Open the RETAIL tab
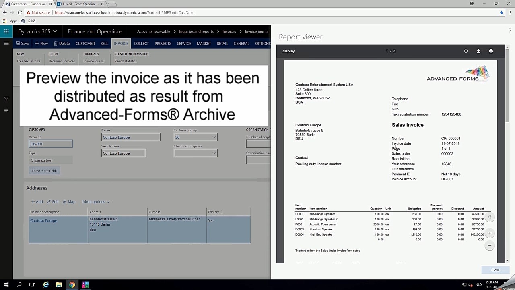This screenshot has height=290, width=515. click(222, 43)
